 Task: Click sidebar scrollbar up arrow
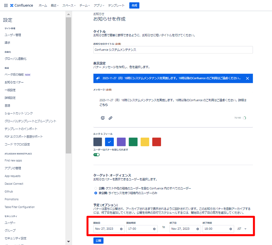pos(69,14)
